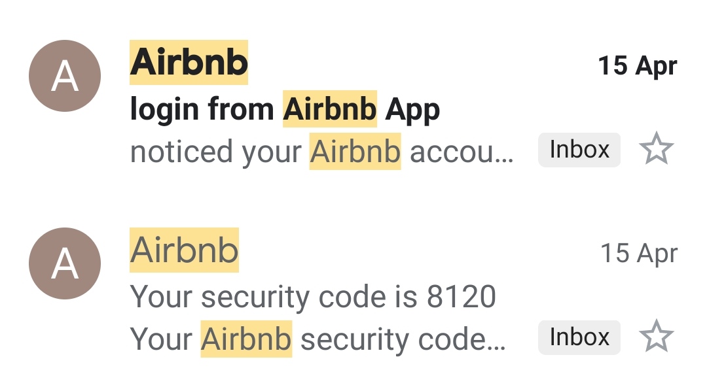Click the 15 Apr date on the security code email
This screenshot has width=707, height=372.
639,253
